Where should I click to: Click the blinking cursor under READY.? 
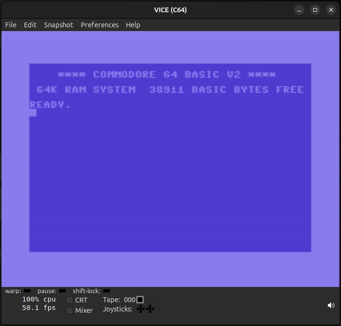click(x=33, y=112)
